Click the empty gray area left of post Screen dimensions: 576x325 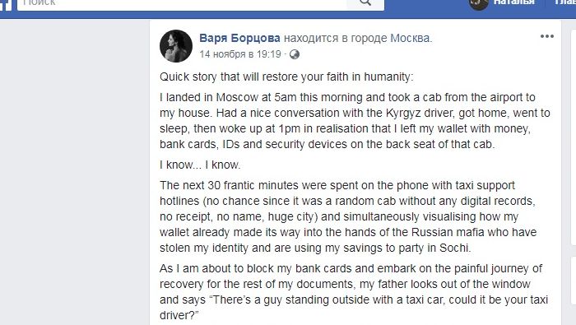point(75,173)
